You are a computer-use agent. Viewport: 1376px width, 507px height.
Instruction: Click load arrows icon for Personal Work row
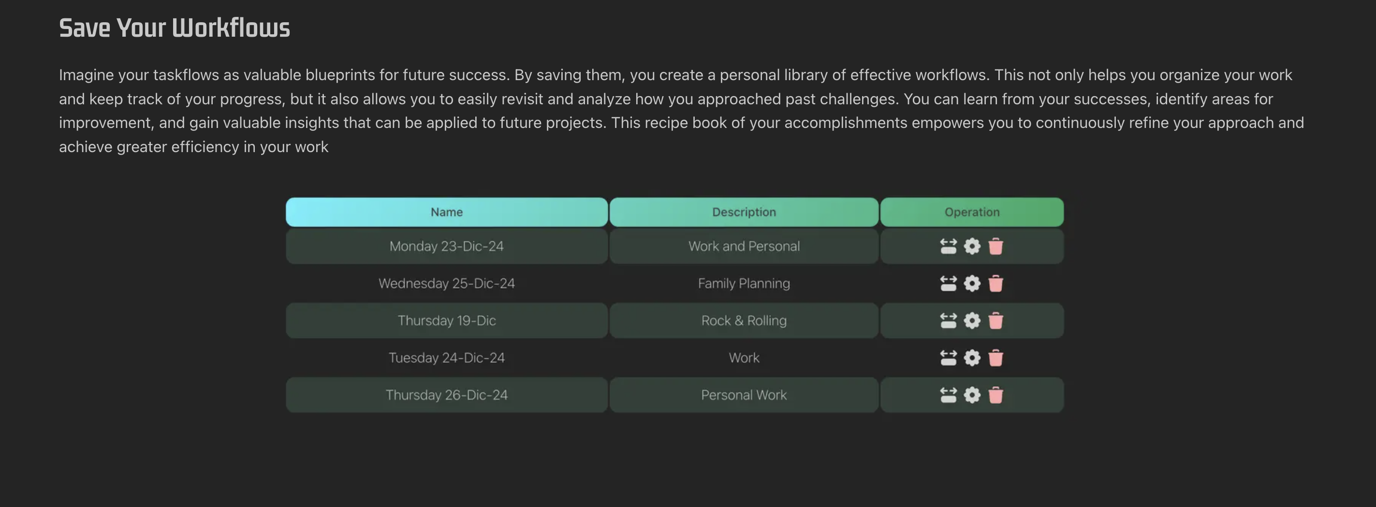pos(948,395)
